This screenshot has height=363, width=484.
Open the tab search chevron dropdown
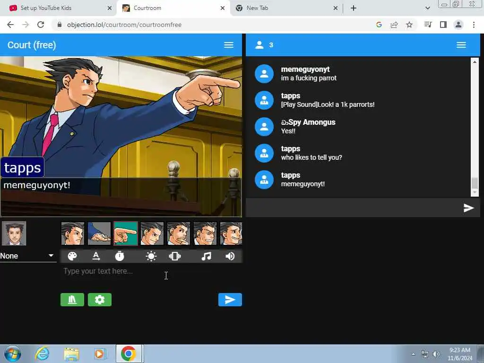[x=427, y=8]
